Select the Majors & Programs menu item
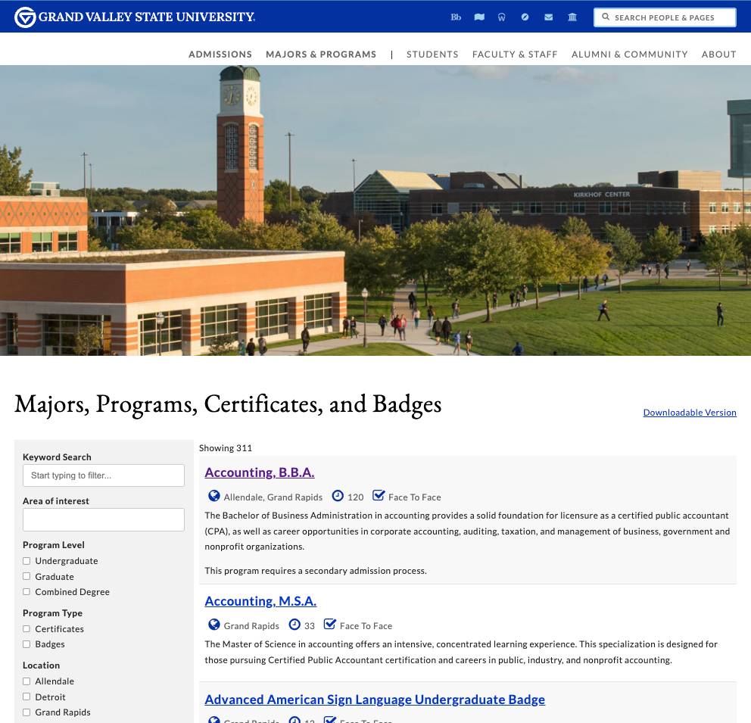Screen dimensions: 751x723 [x=321, y=54]
